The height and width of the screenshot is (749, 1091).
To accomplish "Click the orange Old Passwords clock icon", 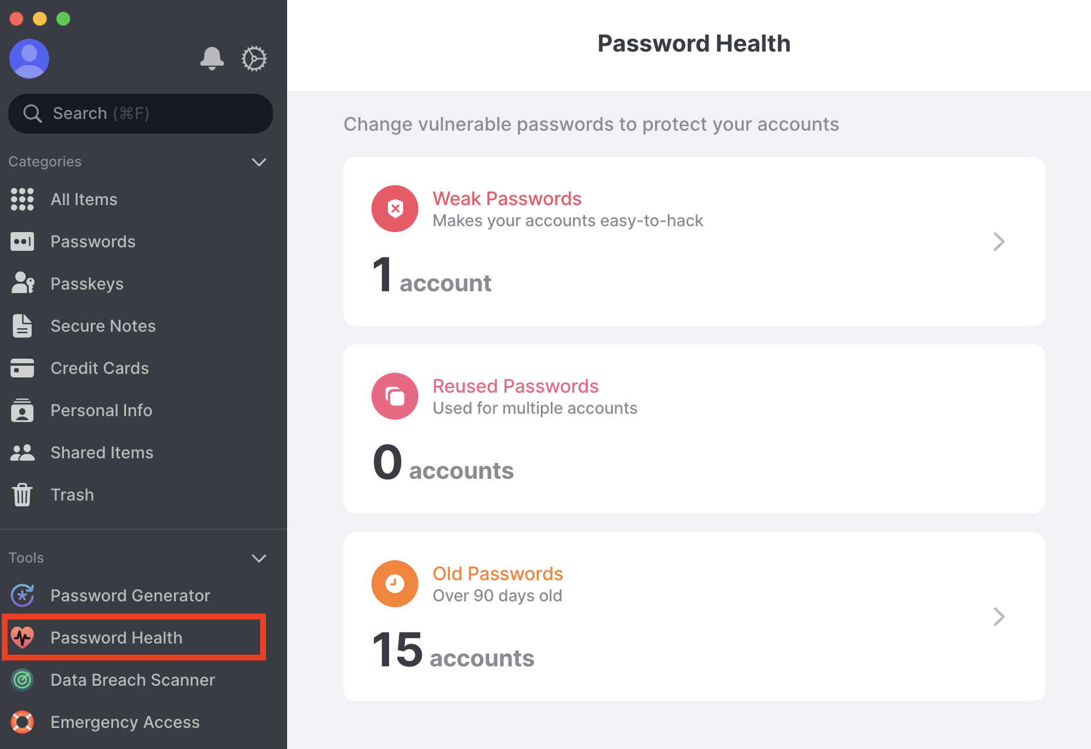I will click(395, 584).
